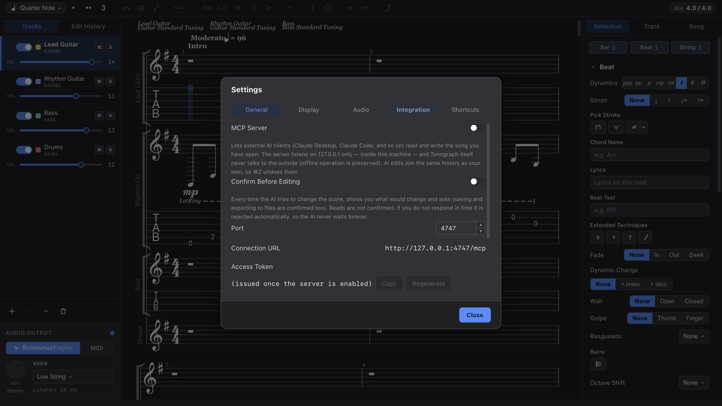Switch to the Audio settings tab
This screenshot has height=406, width=722.
[361, 110]
